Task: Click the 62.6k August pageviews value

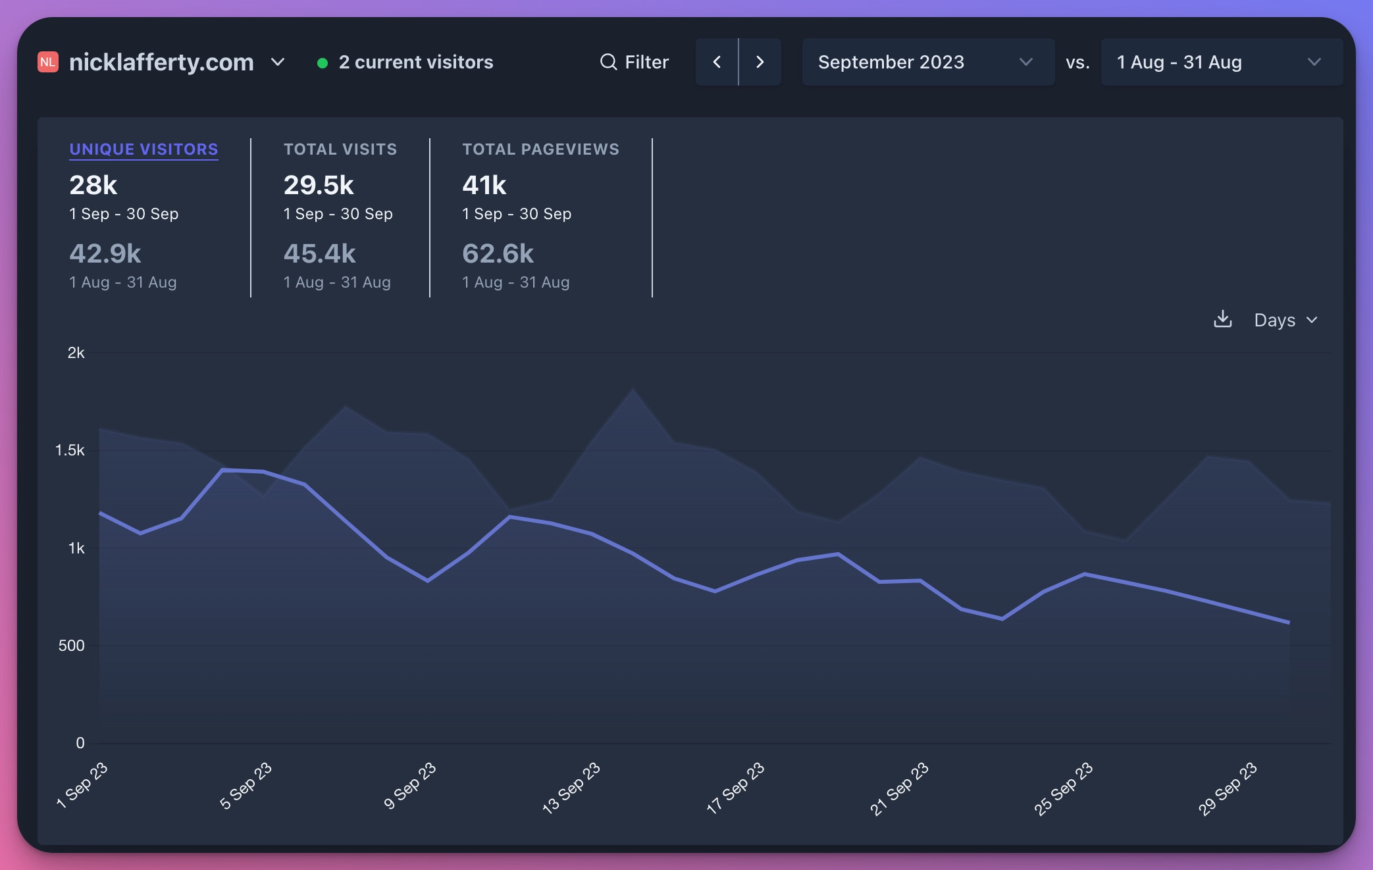Action: [498, 253]
